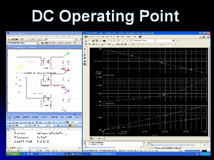
Task: Click the Add Trace icon in PSpice toolbar
Action: 118,44
